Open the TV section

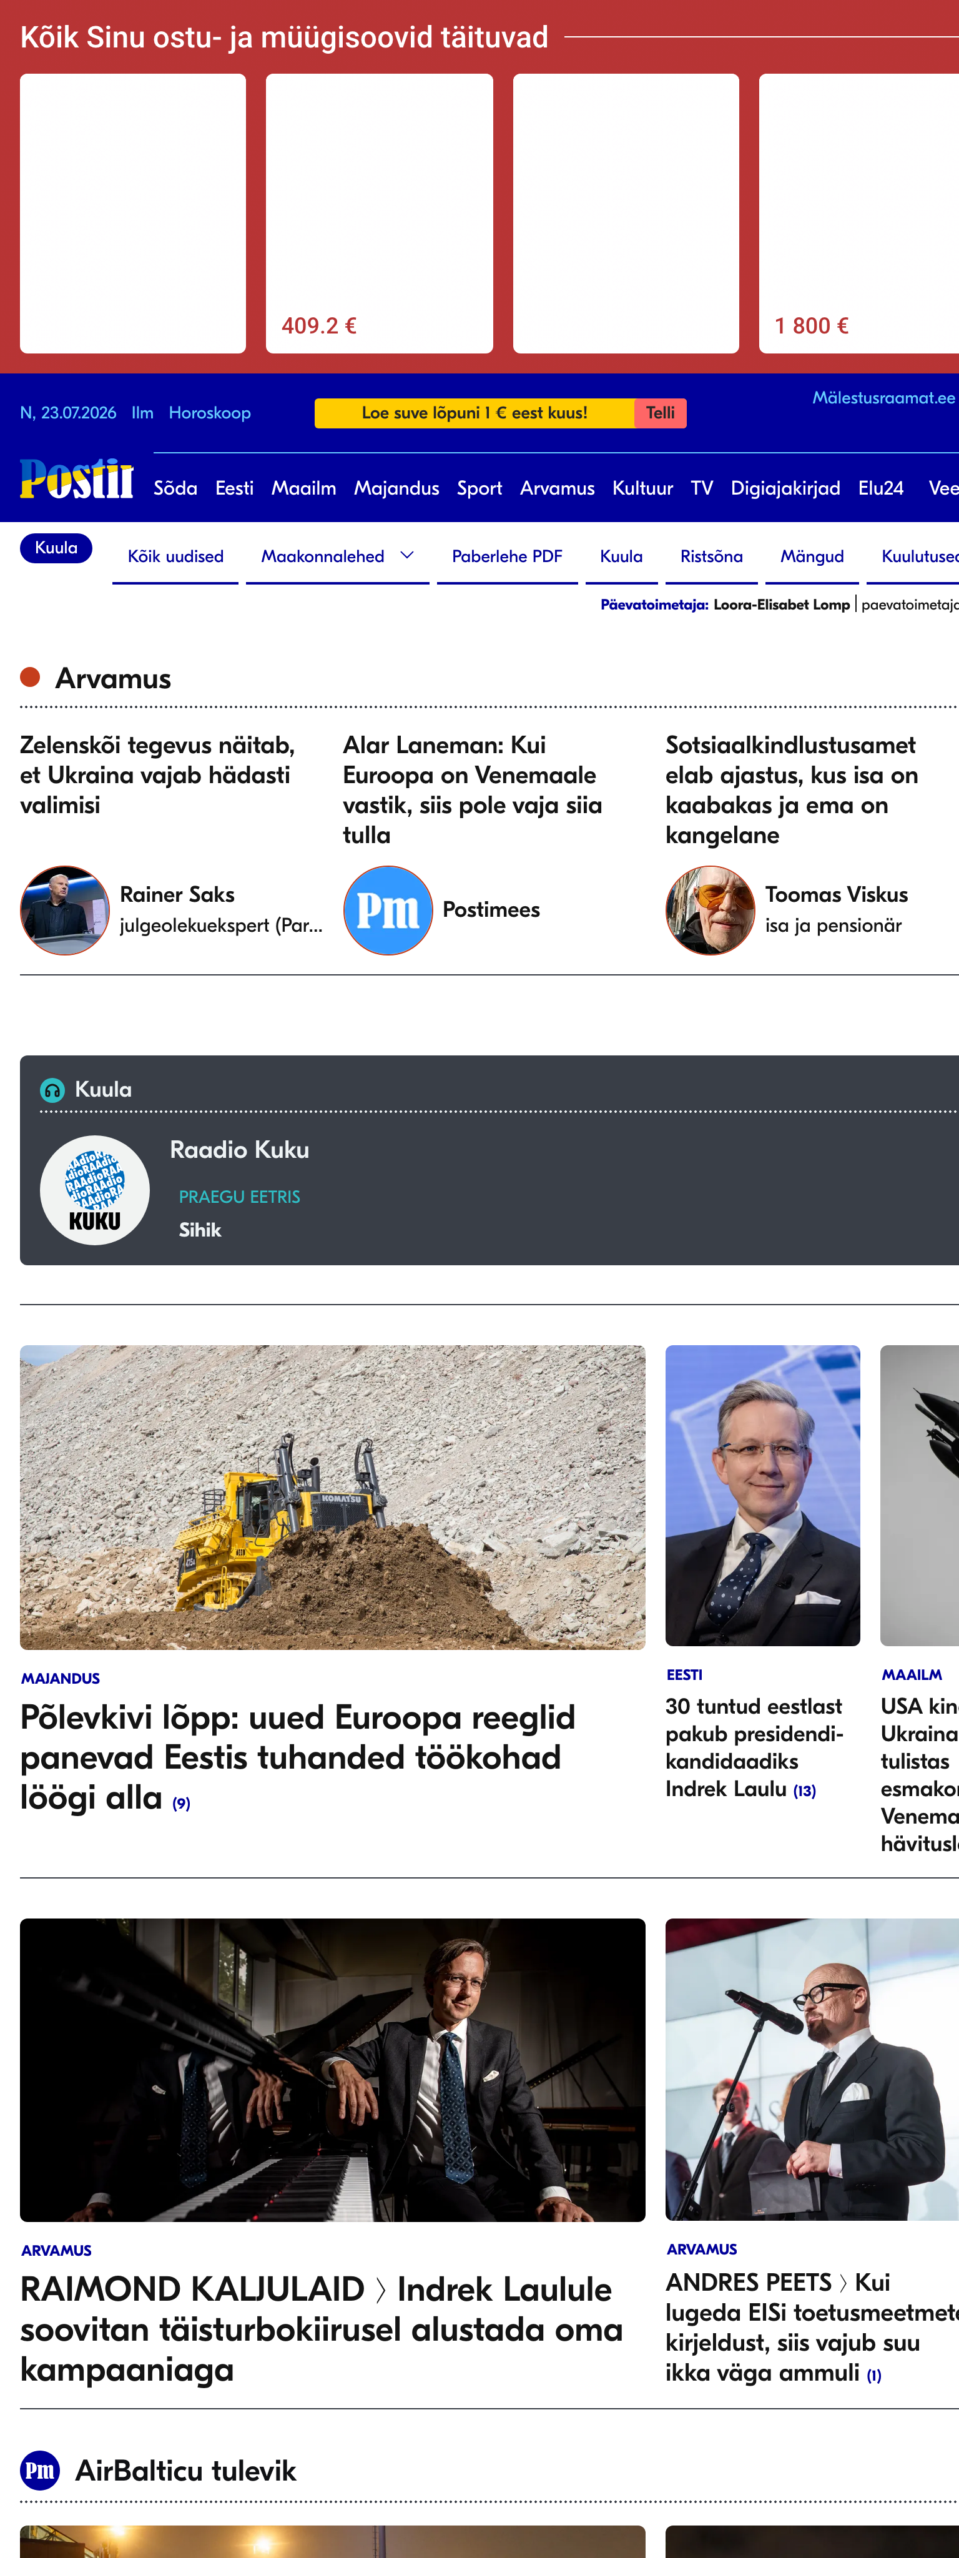pyautogui.click(x=702, y=488)
